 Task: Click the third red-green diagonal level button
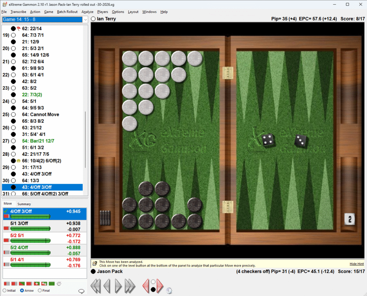pos(22,284)
